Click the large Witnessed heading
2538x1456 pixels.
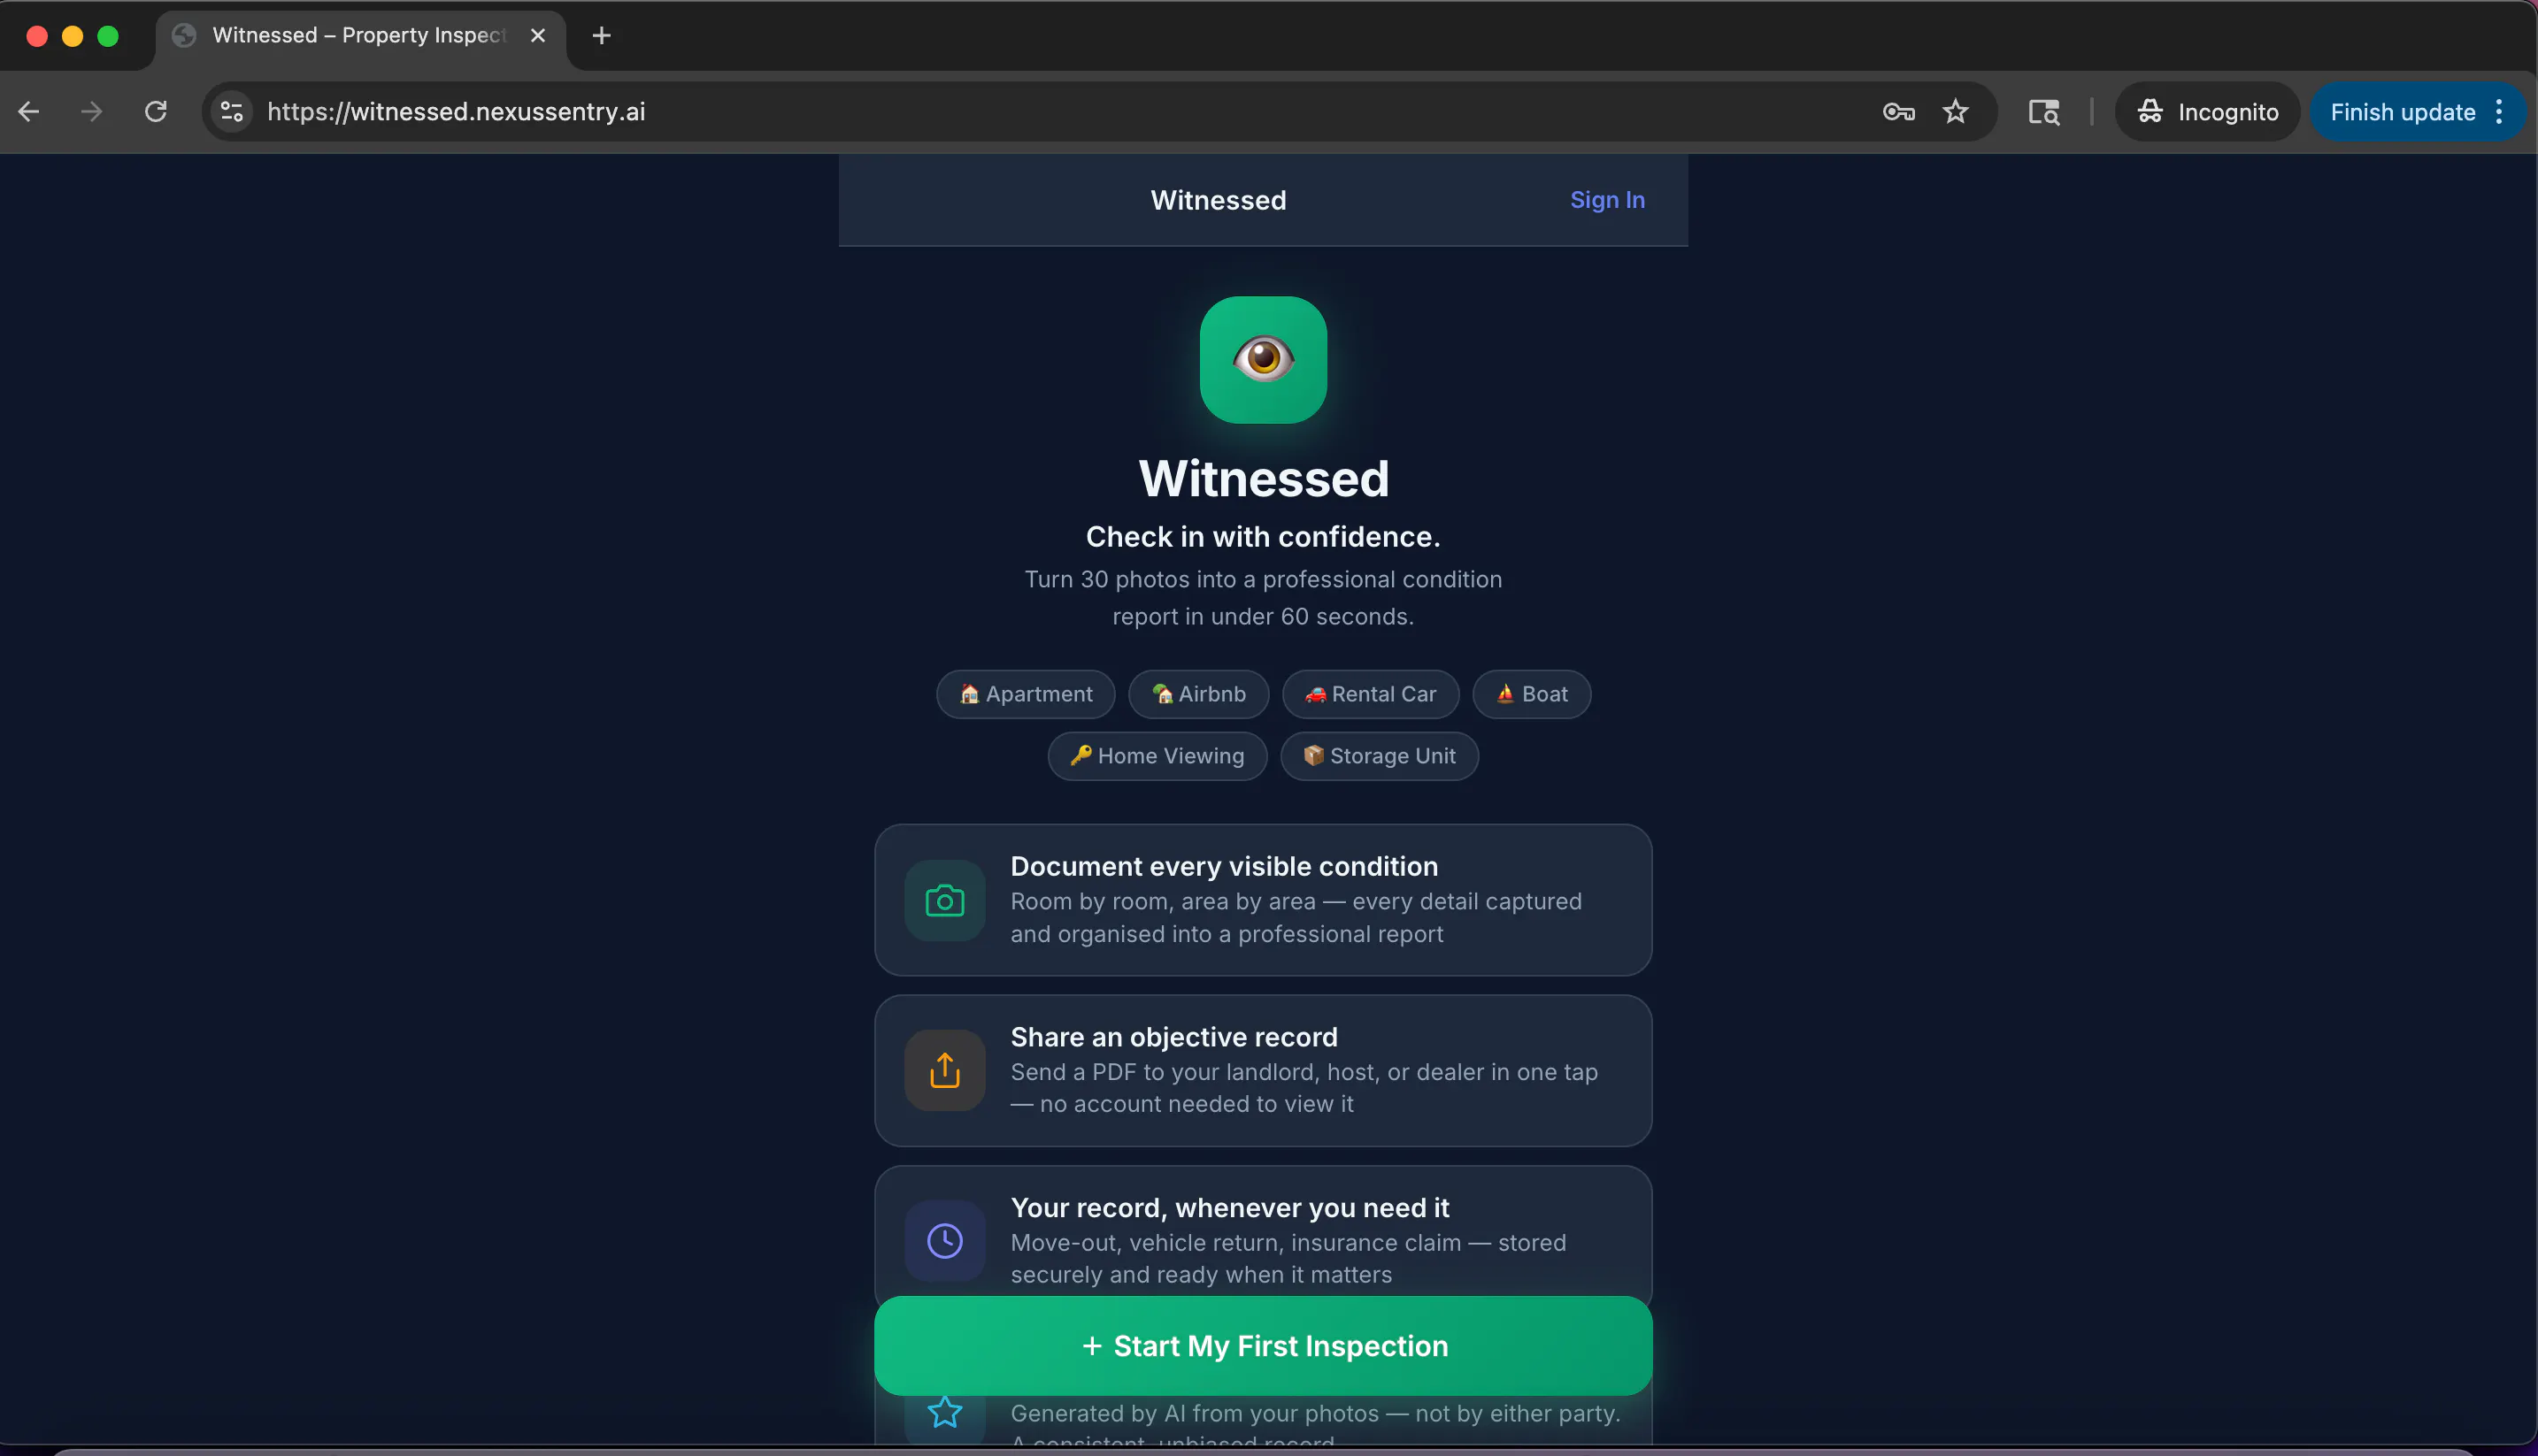[1263, 478]
